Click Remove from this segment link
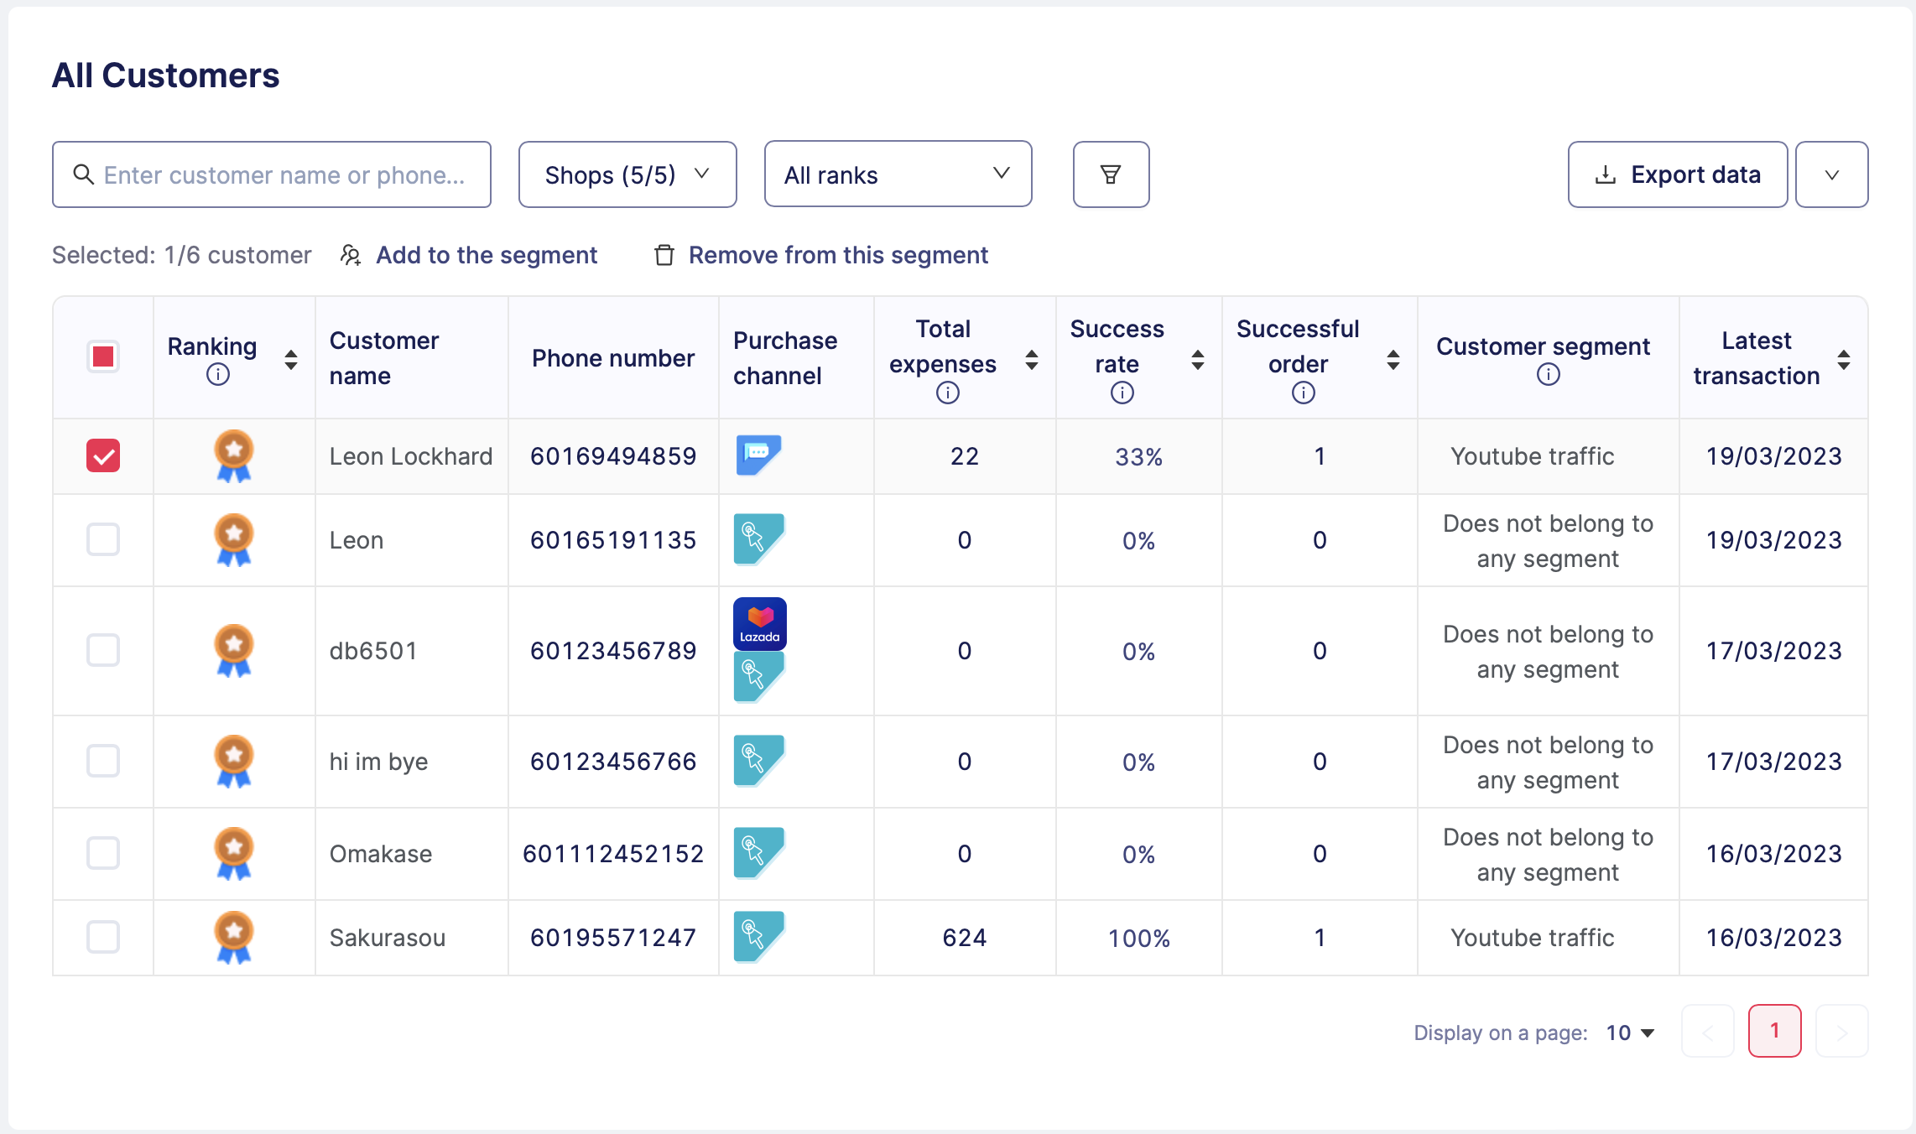This screenshot has height=1134, width=1916. coord(837,255)
